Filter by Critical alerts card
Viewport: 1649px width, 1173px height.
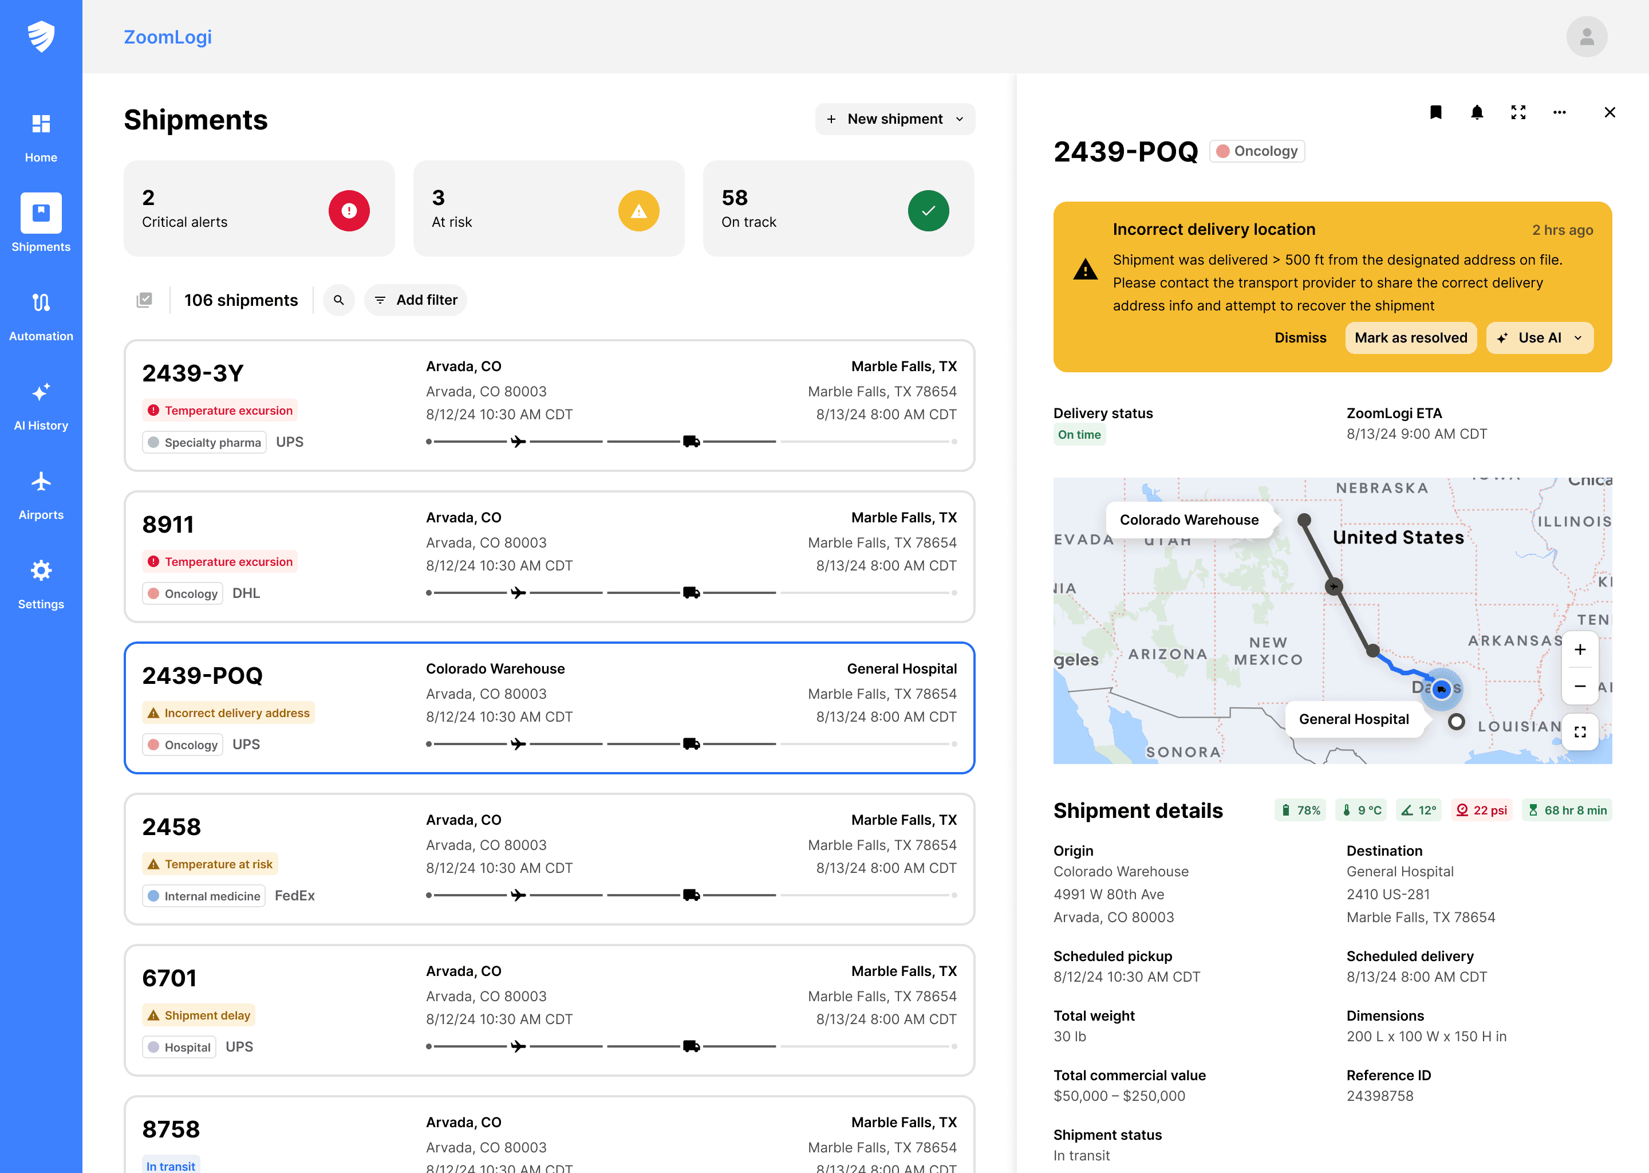point(258,208)
